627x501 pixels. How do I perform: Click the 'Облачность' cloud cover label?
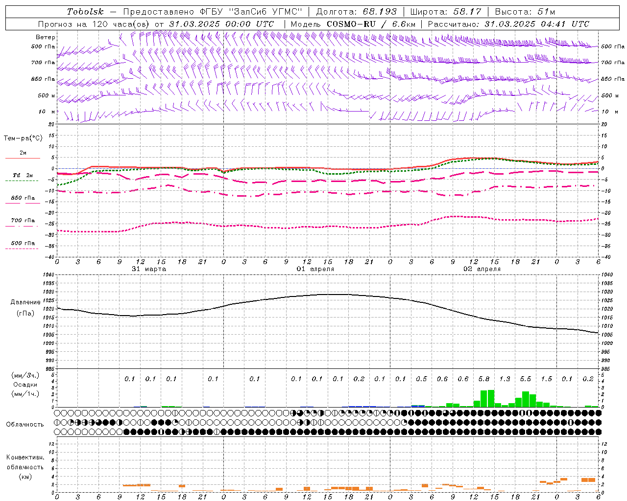25,425
